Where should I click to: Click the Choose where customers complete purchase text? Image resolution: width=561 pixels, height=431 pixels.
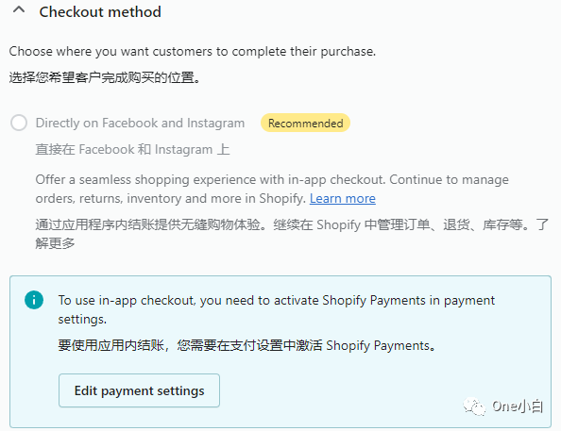193,52
